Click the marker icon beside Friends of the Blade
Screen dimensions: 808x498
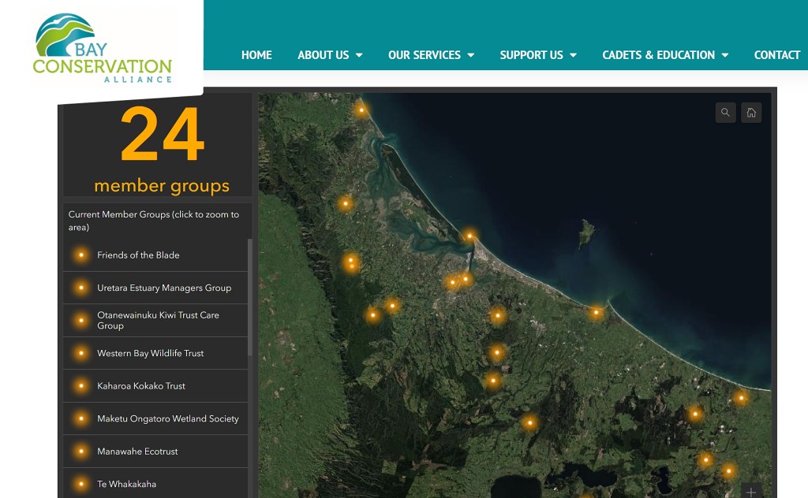(80, 255)
